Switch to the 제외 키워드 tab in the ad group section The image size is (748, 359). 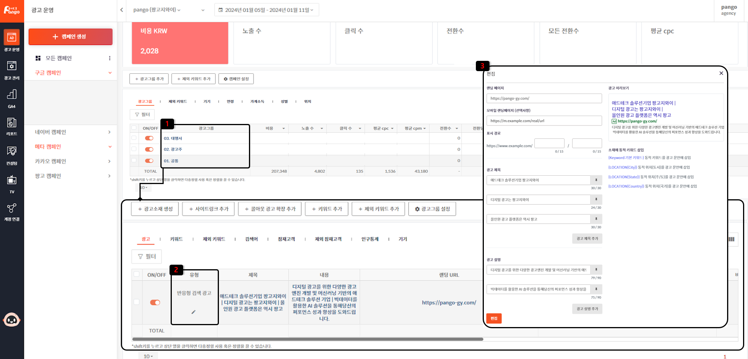coord(177,102)
